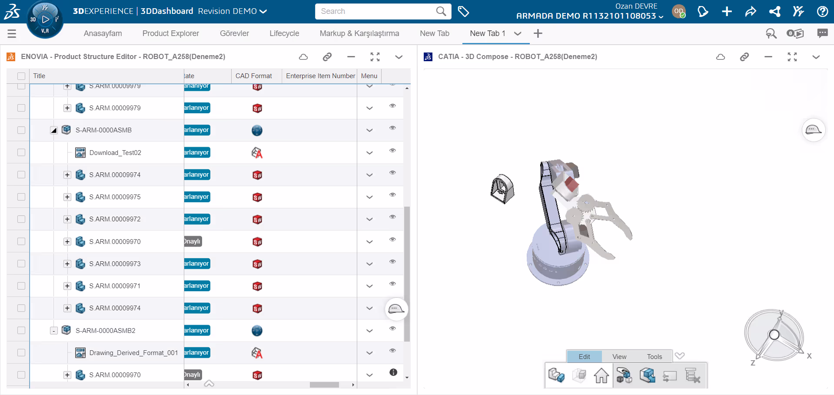This screenshot has height=395, width=834.
Task: Open the hamburger dashboard menu
Action: click(12, 33)
